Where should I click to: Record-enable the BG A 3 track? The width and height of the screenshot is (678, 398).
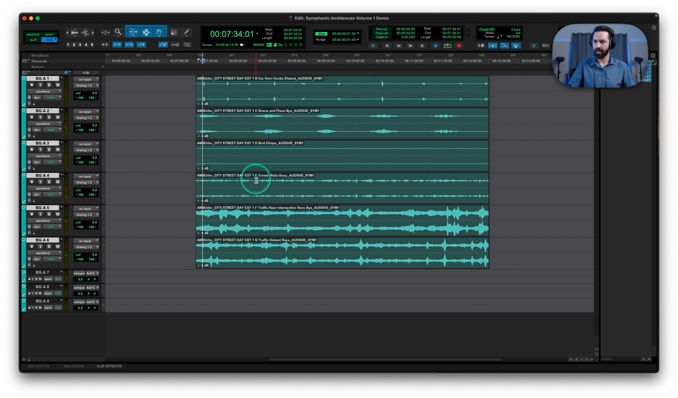(32, 149)
